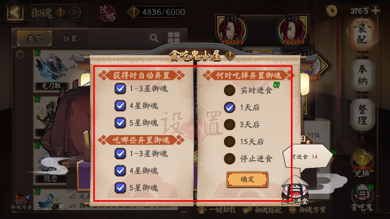Click the plus icon beside 376万
390x219 pixels.
[x=375, y=11]
